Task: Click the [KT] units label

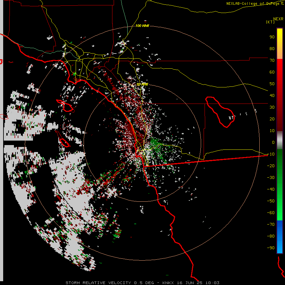Action: [270, 22]
